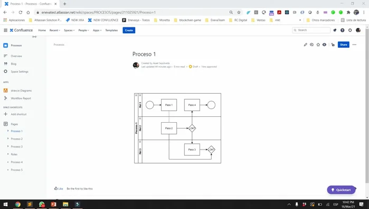
Task: Open Windows Start menu
Action: click(6, 204)
